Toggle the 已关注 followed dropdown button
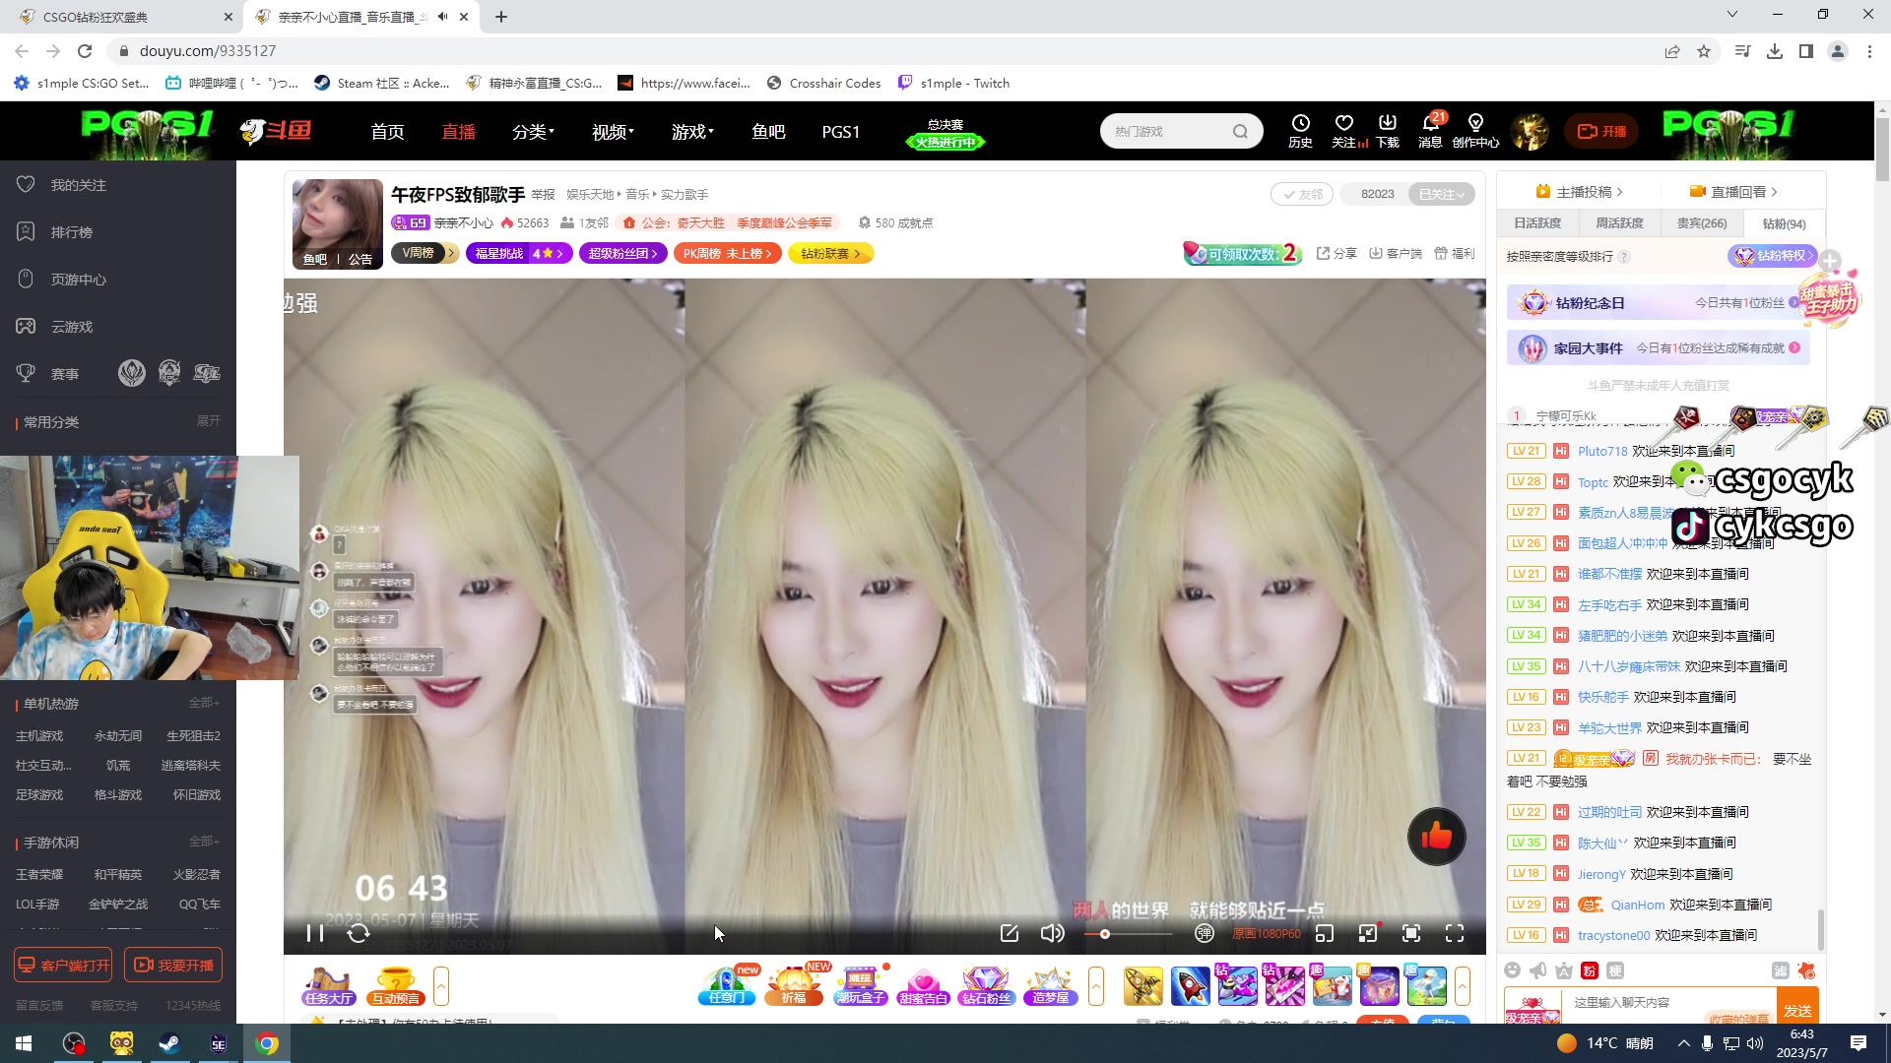Viewport: 1891px width, 1063px height. coord(1442,194)
